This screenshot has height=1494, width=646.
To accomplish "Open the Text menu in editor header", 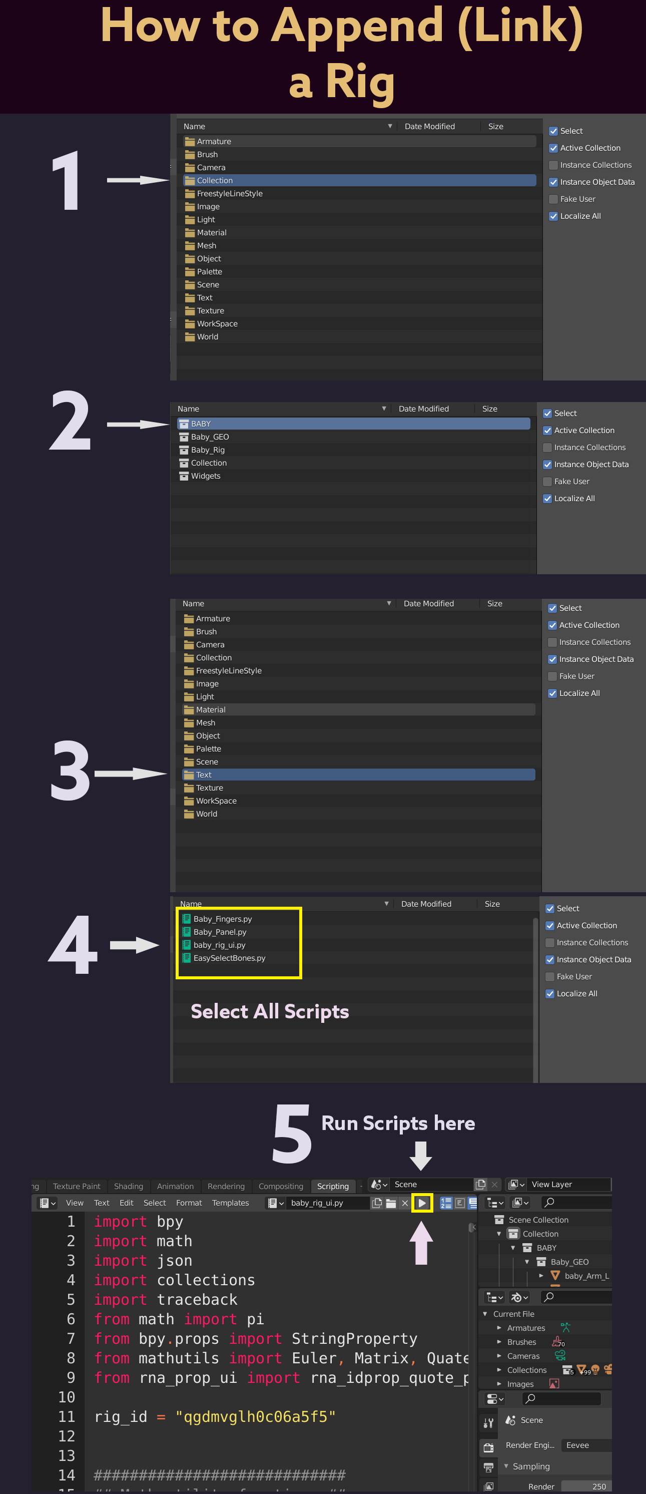I will point(102,1203).
